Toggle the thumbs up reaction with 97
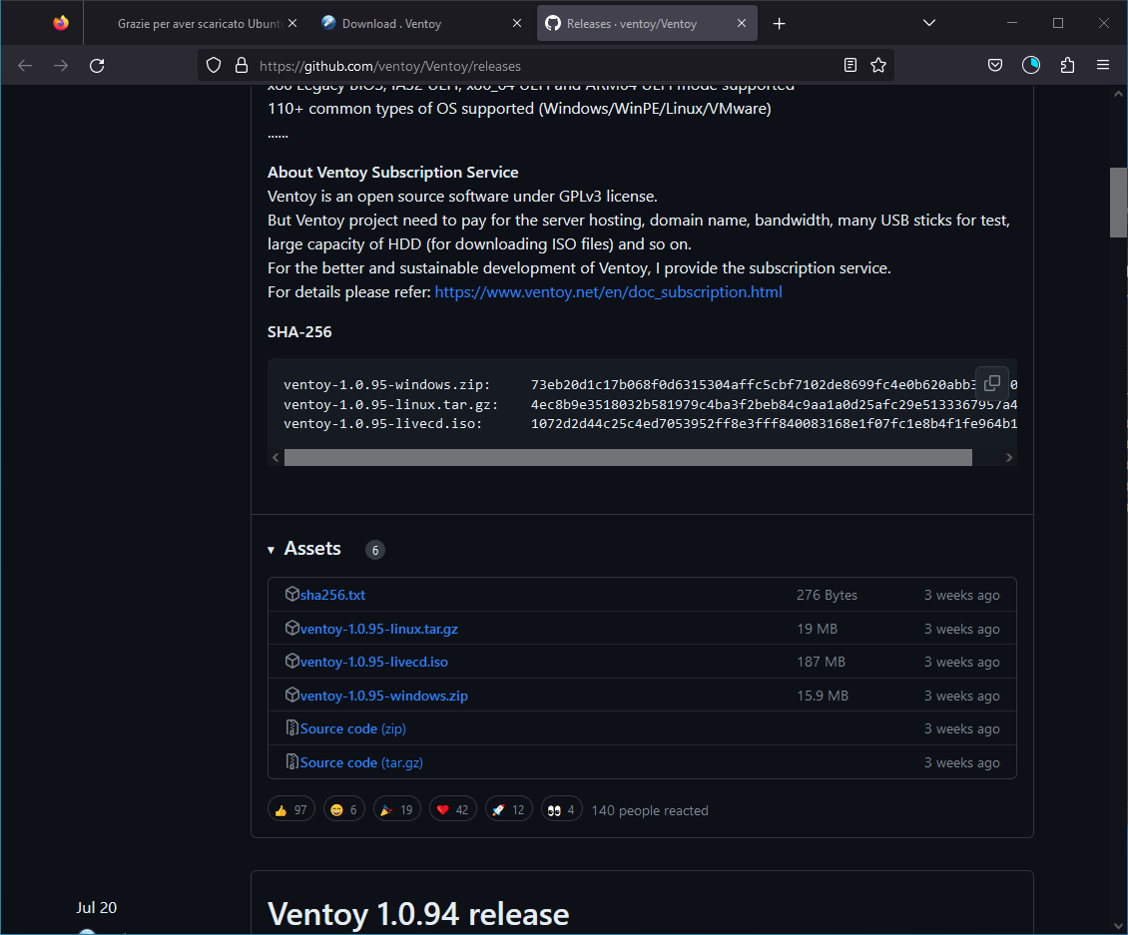The height and width of the screenshot is (935, 1128). click(x=291, y=810)
